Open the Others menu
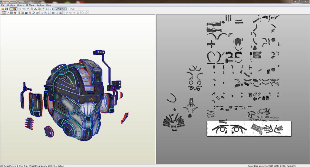Screen dimensions: 310x167 (x=20, y=5)
